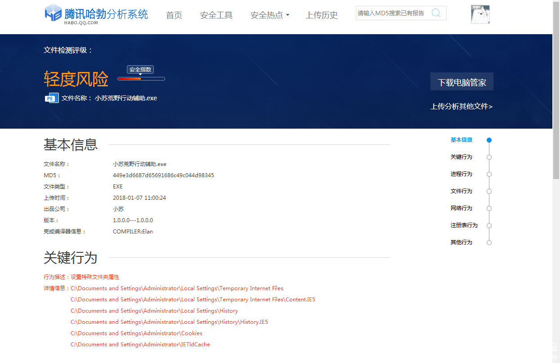The image size is (560, 363).
Task: Jump to 关键行为 in side navigation
Action: (x=461, y=157)
